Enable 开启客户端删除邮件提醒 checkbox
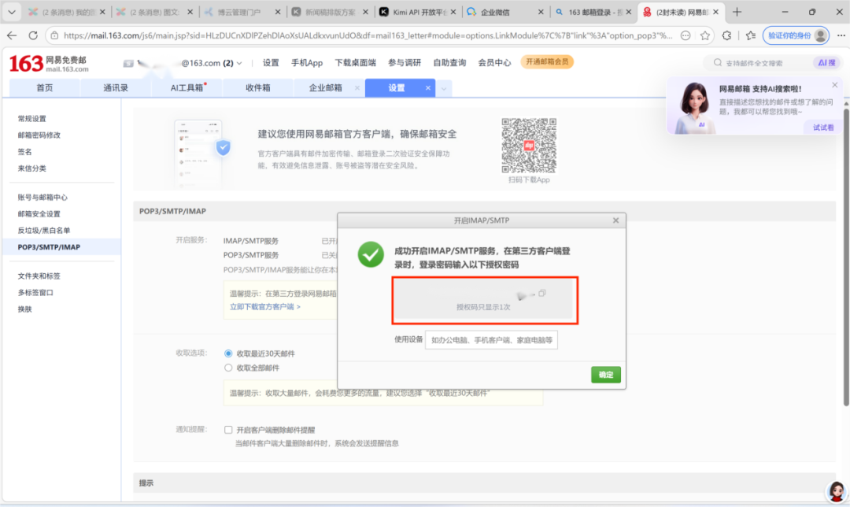The height and width of the screenshot is (507, 850). click(x=228, y=430)
